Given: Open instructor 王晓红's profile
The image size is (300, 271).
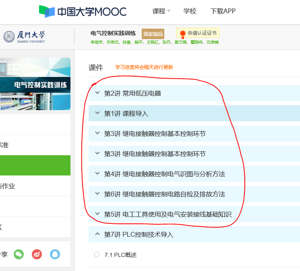Looking at the screenshot, I should pos(152,42).
